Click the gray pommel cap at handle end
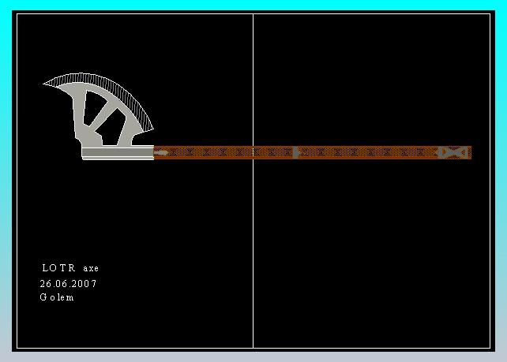Screen dimensions: 507x362 pos(453,152)
